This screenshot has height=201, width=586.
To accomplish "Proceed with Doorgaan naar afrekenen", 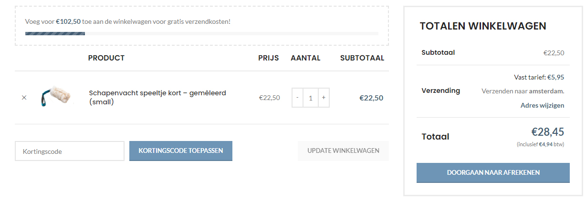I will [x=493, y=172].
